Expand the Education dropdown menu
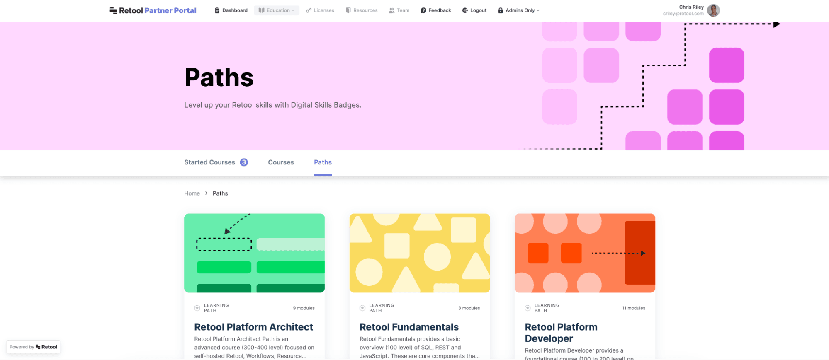Viewport: 829px width, 360px height. point(277,10)
